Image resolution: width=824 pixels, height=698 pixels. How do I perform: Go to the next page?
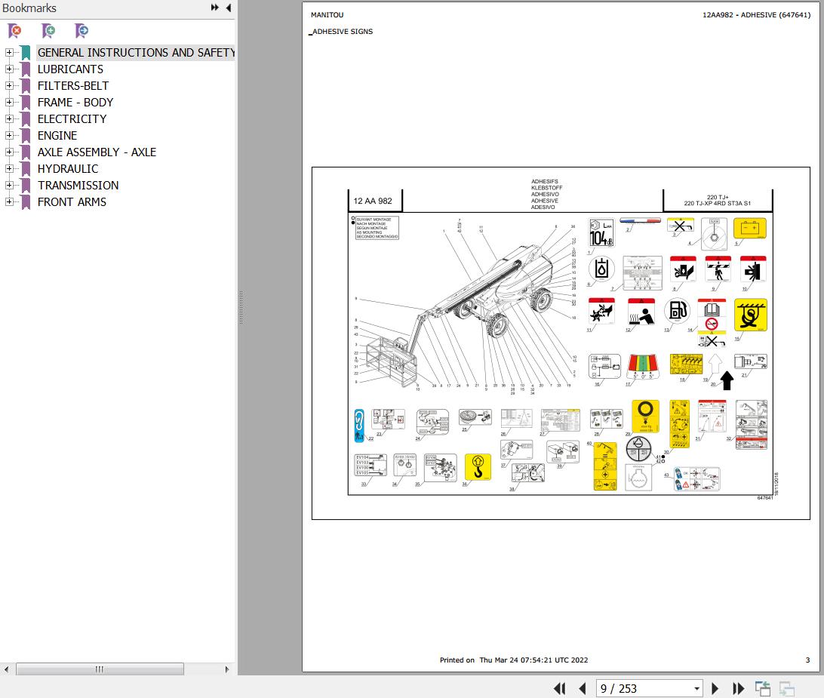tap(715, 688)
